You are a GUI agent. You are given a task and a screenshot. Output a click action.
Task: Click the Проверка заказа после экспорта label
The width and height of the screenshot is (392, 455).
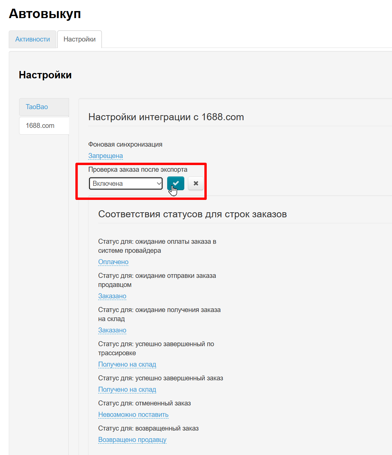[138, 169]
